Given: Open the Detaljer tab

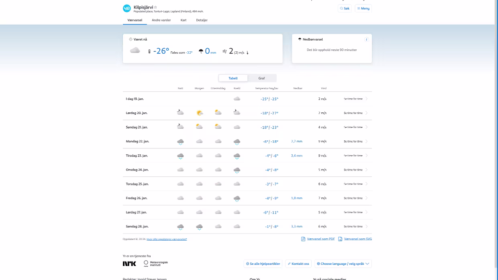Looking at the screenshot, I should 202,20.
